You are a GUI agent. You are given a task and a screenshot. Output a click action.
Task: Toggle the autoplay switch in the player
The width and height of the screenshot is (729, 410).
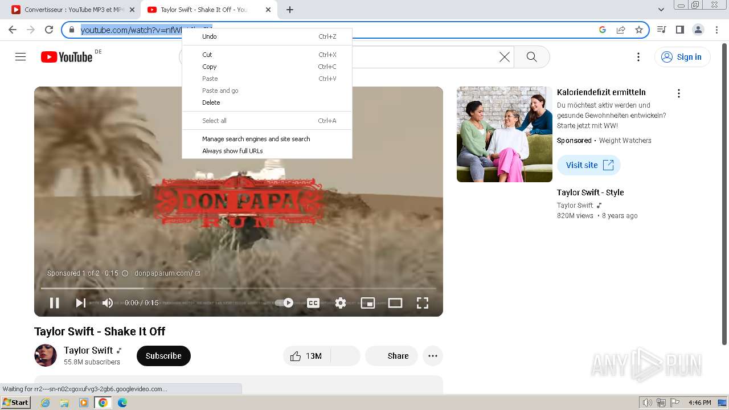[x=284, y=303]
